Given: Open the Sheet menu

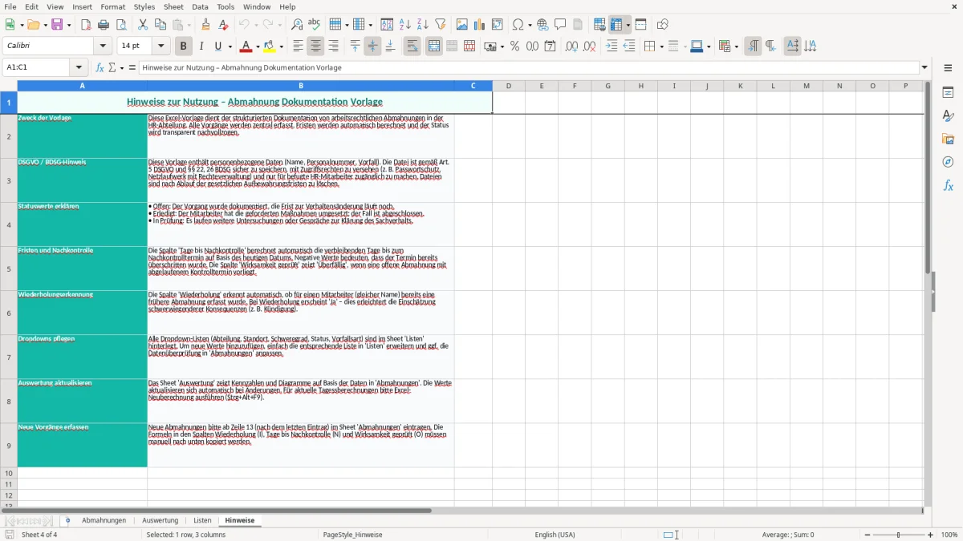Looking at the screenshot, I should tap(173, 6).
